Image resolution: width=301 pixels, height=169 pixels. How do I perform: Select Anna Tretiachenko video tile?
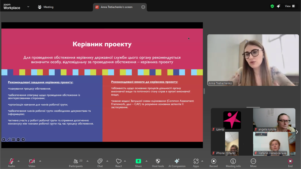pyautogui.click(x=253, y=60)
